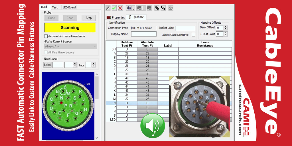Click the Next Label text field
The height and width of the screenshot is (146, 292).
pos(58,65)
